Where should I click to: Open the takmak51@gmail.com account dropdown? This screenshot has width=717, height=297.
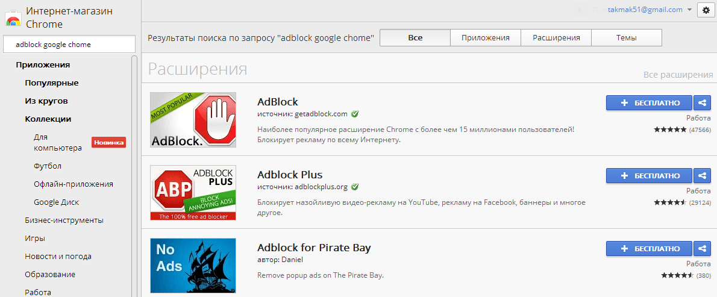pos(650,10)
